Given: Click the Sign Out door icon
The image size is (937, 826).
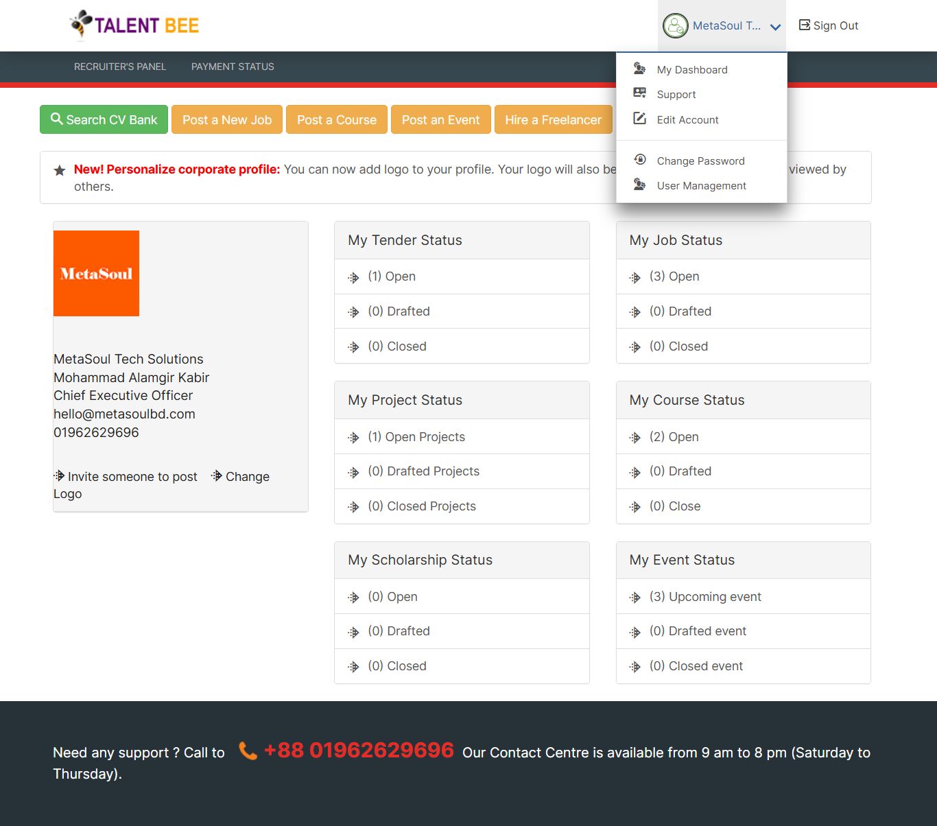Looking at the screenshot, I should point(805,25).
